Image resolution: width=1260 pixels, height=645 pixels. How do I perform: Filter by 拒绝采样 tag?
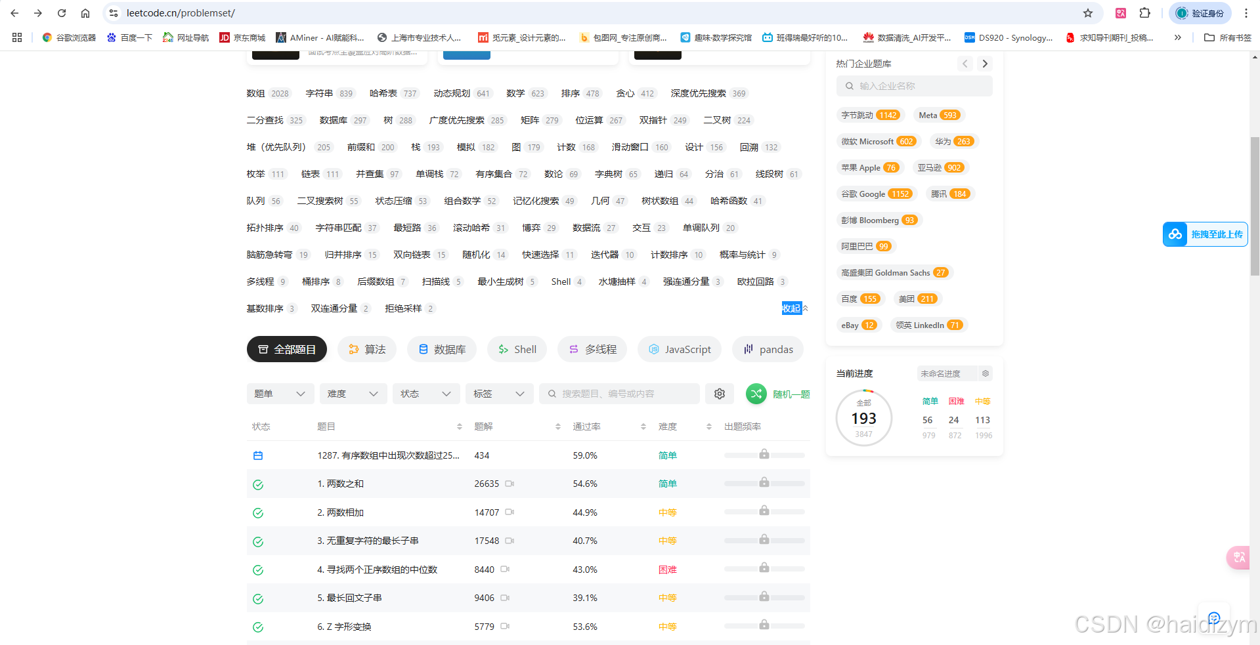coord(410,308)
